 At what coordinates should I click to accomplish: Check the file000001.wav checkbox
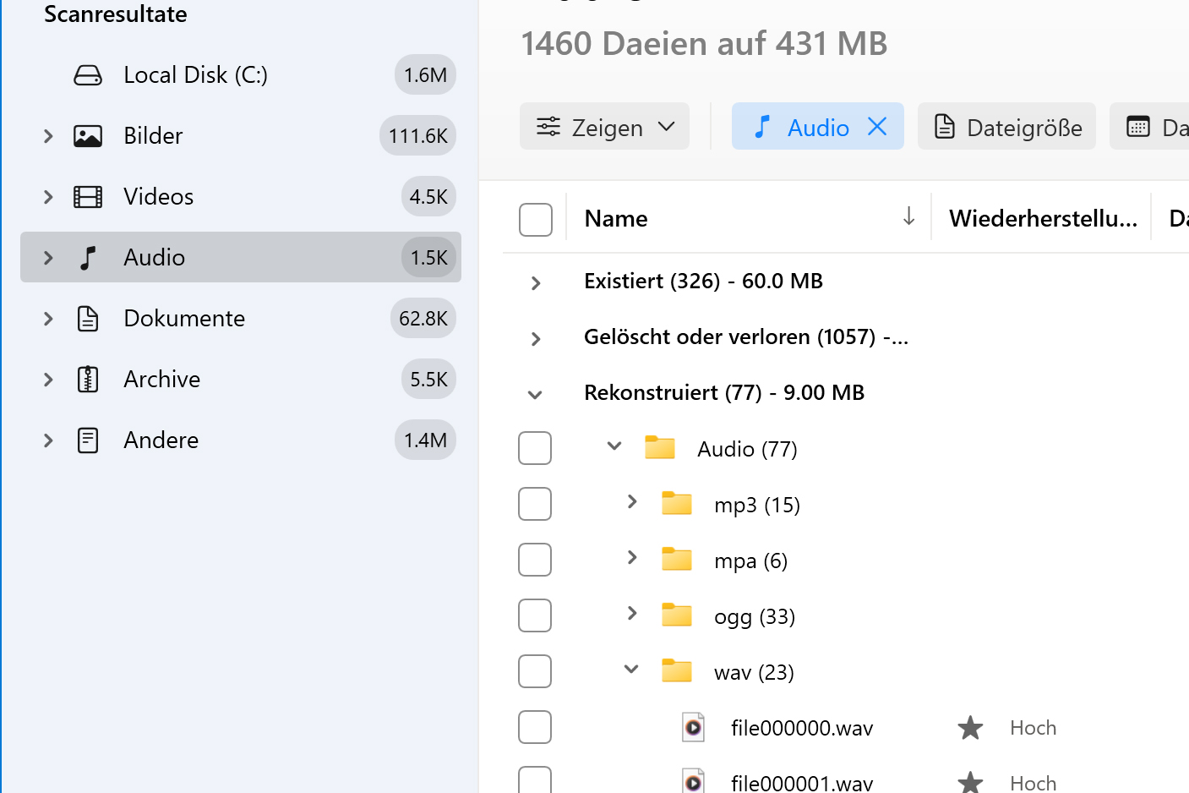tap(535, 779)
